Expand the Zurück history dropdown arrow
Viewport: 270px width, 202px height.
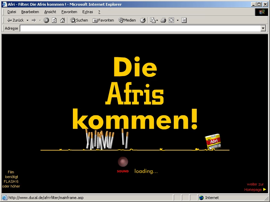pos(27,20)
